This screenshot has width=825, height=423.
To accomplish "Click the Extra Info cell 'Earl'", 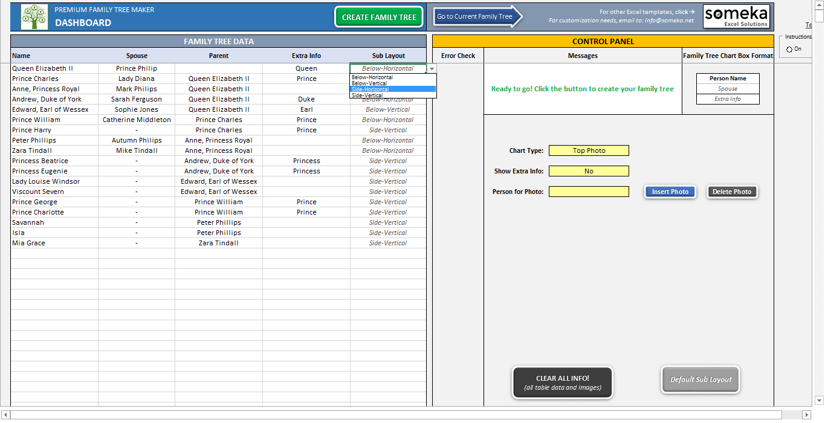I will tap(306, 109).
